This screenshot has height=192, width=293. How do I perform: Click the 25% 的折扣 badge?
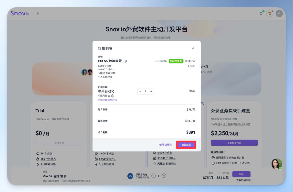pyautogui.click(x=176, y=61)
